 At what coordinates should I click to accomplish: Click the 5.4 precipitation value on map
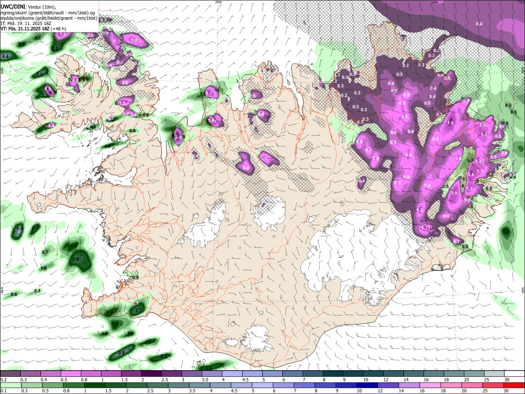(19, 228)
